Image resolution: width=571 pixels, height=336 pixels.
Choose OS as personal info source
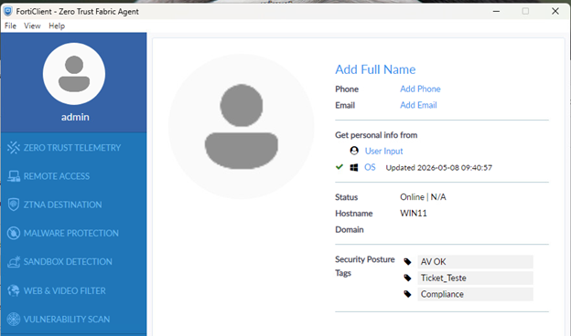[370, 167]
